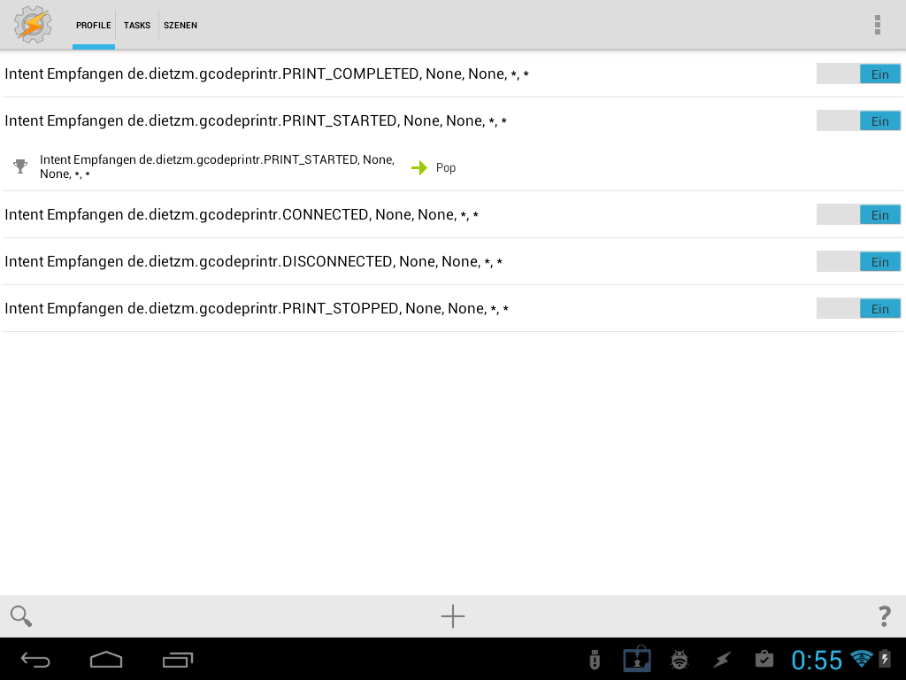The width and height of the screenshot is (906, 680).
Task: Open help via question mark icon
Action: [884, 616]
